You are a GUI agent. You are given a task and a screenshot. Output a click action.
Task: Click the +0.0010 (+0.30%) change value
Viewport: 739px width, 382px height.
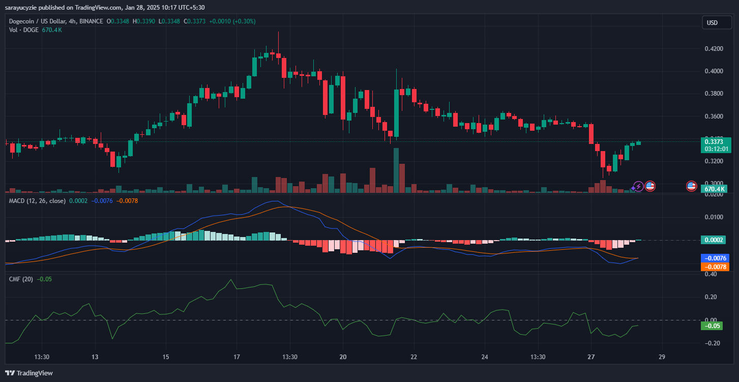pyautogui.click(x=232, y=21)
